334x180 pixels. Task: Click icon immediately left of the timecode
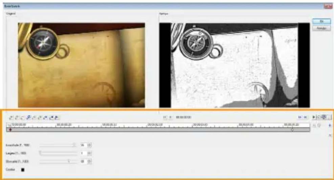(171, 117)
